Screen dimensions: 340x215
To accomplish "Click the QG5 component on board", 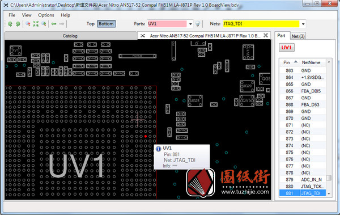I will coord(265,79).
